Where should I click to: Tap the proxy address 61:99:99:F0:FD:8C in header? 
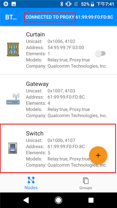94,17
